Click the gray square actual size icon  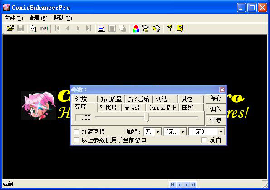(x=112, y=29)
